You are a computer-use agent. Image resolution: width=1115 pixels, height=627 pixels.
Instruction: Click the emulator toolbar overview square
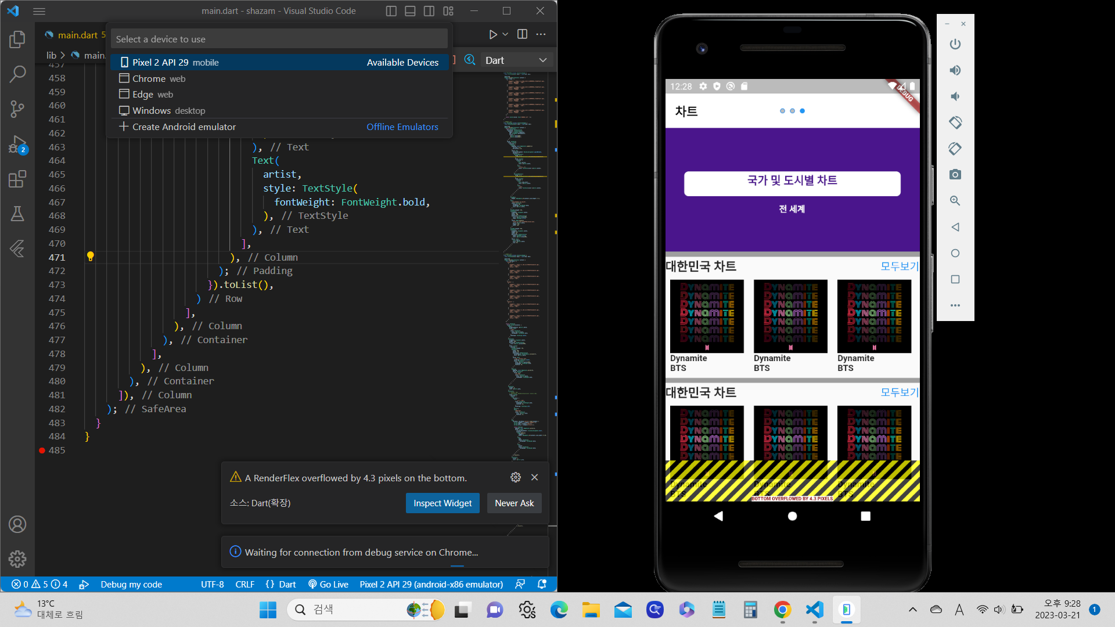click(955, 279)
